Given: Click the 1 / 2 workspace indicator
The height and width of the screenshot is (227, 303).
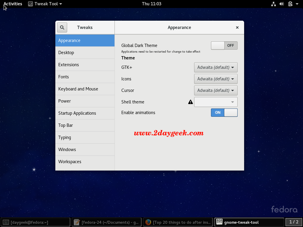Looking at the screenshot, I should coord(294,222).
